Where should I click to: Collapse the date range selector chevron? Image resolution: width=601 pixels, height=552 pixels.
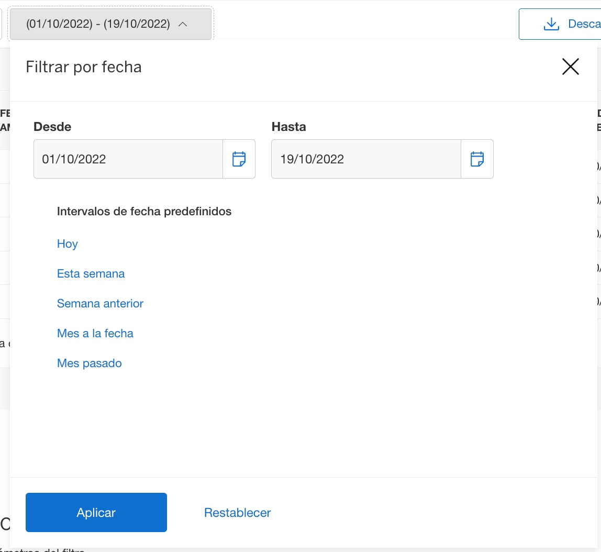coord(183,24)
